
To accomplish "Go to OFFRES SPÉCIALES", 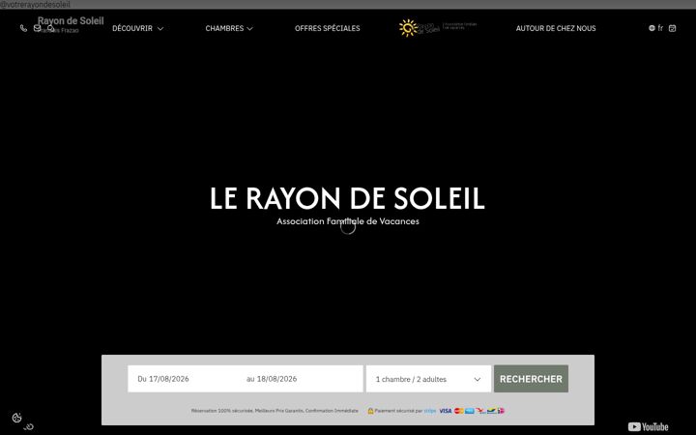I will tap(327, 28).
